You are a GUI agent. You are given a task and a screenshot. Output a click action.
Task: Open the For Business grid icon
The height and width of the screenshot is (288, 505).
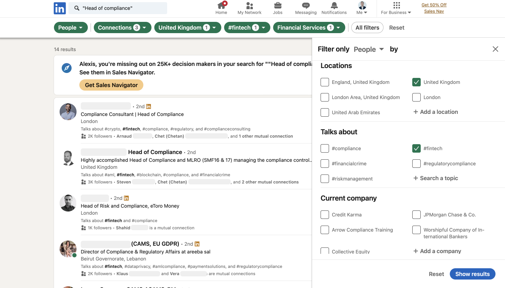pyautogui.click(x=396, y=5)
